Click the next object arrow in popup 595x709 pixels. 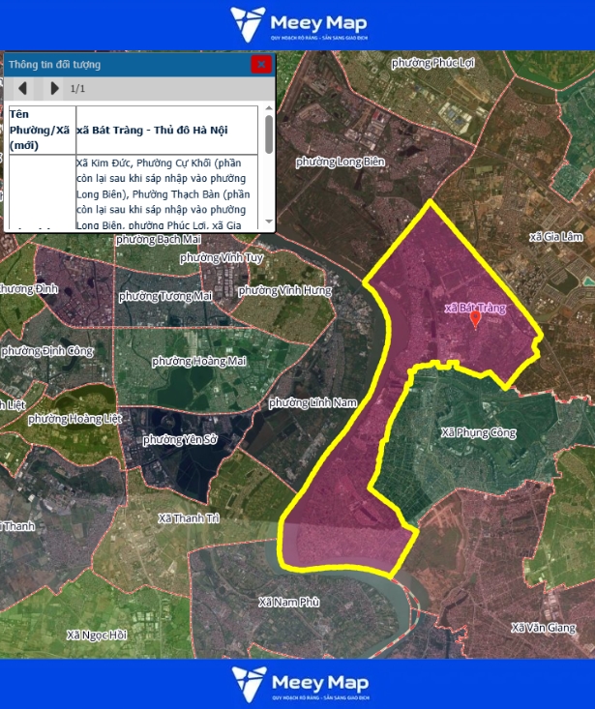[x=54, y=89]
